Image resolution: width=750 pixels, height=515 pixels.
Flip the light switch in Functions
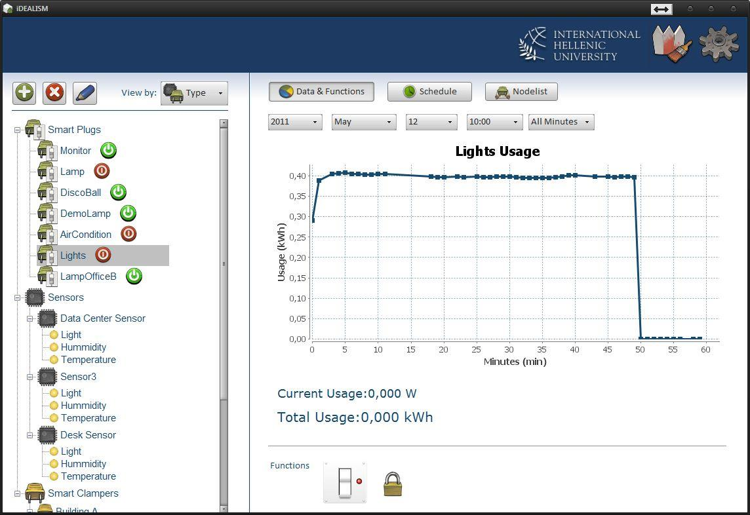click(345, 482)
